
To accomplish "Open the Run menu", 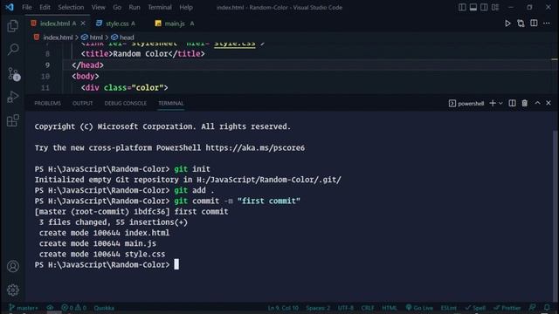I will tap(135, 7).
